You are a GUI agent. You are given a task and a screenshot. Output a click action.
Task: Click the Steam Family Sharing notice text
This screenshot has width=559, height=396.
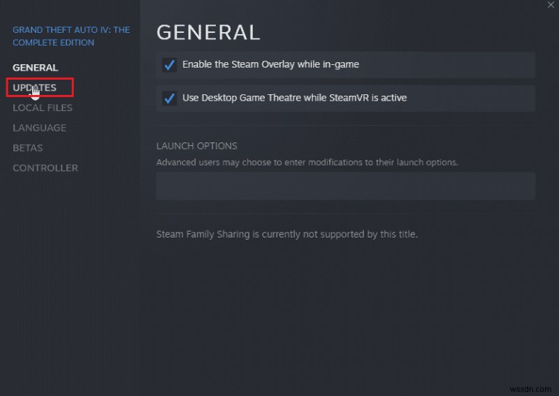click(x=286, y=235)
